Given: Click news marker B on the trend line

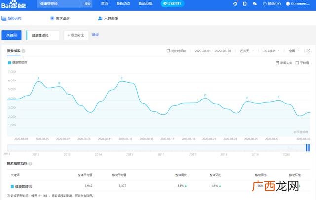Looking at the screenshot, I should coord(59,83).
